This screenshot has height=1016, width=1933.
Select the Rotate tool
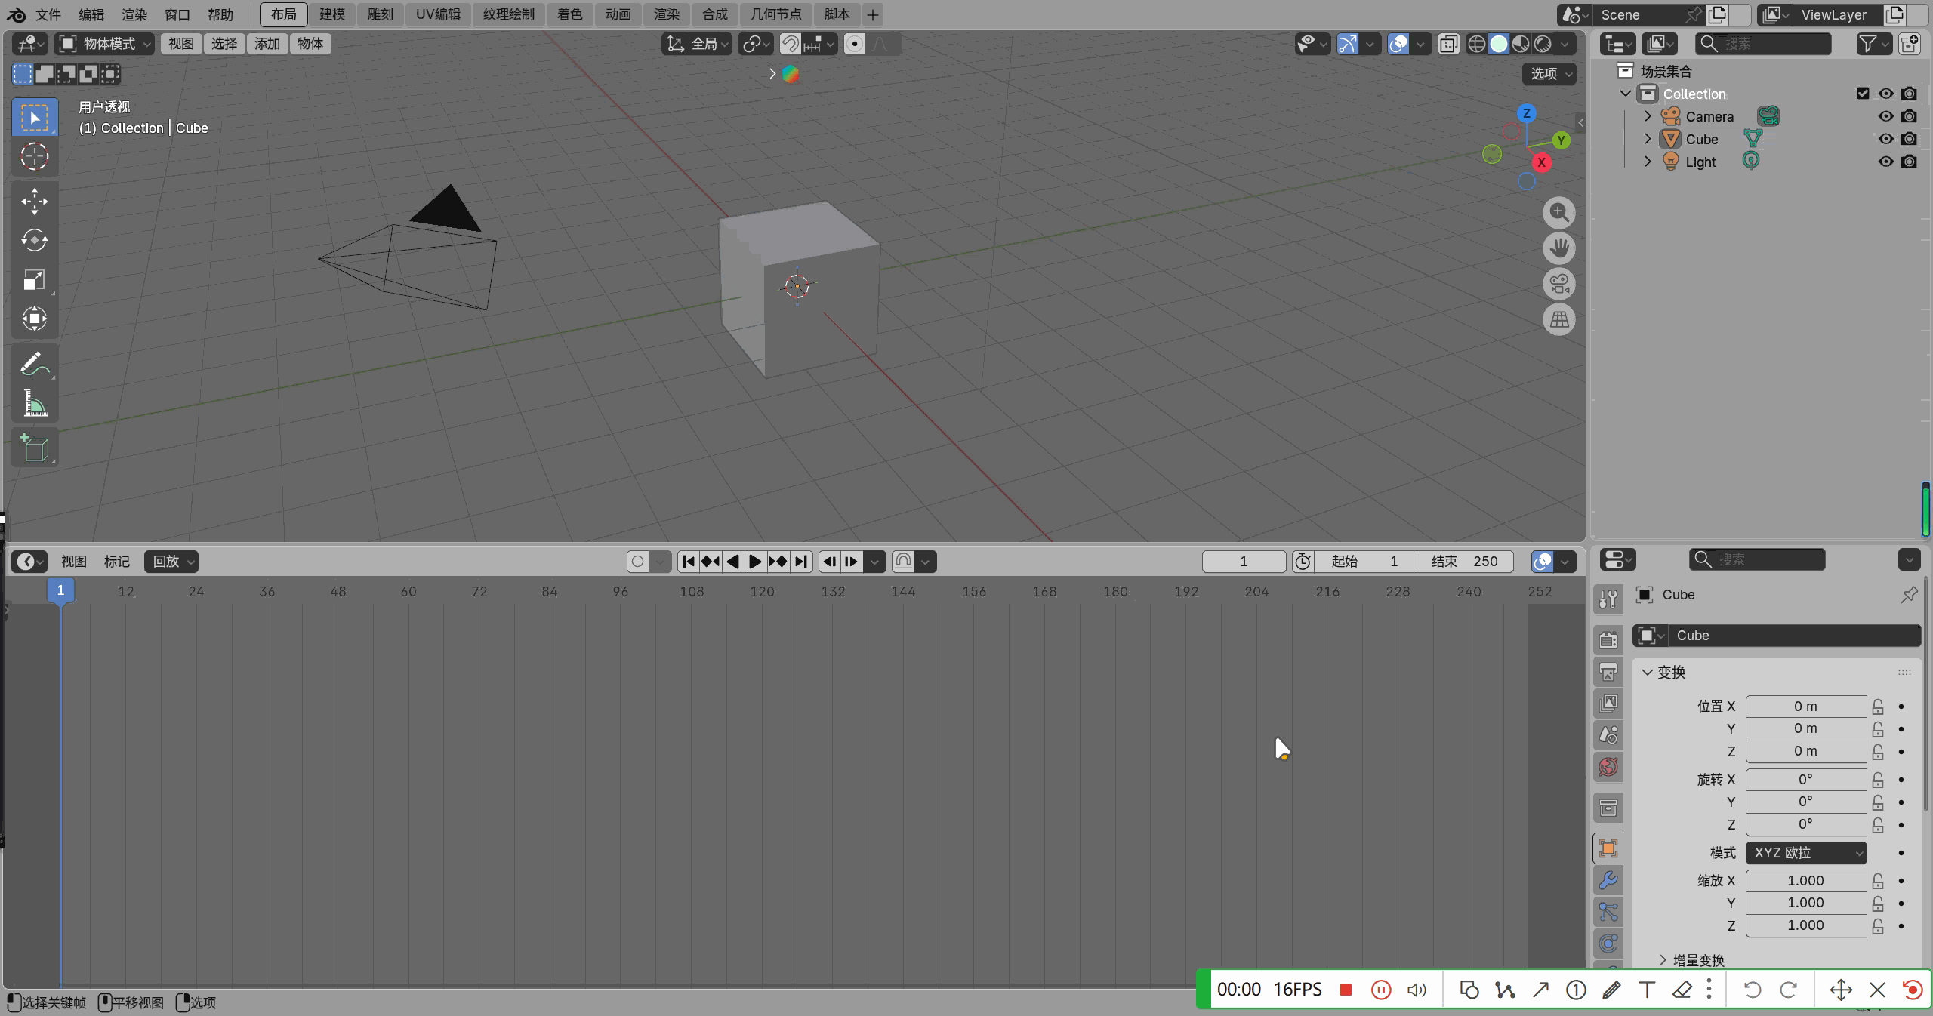34,241
